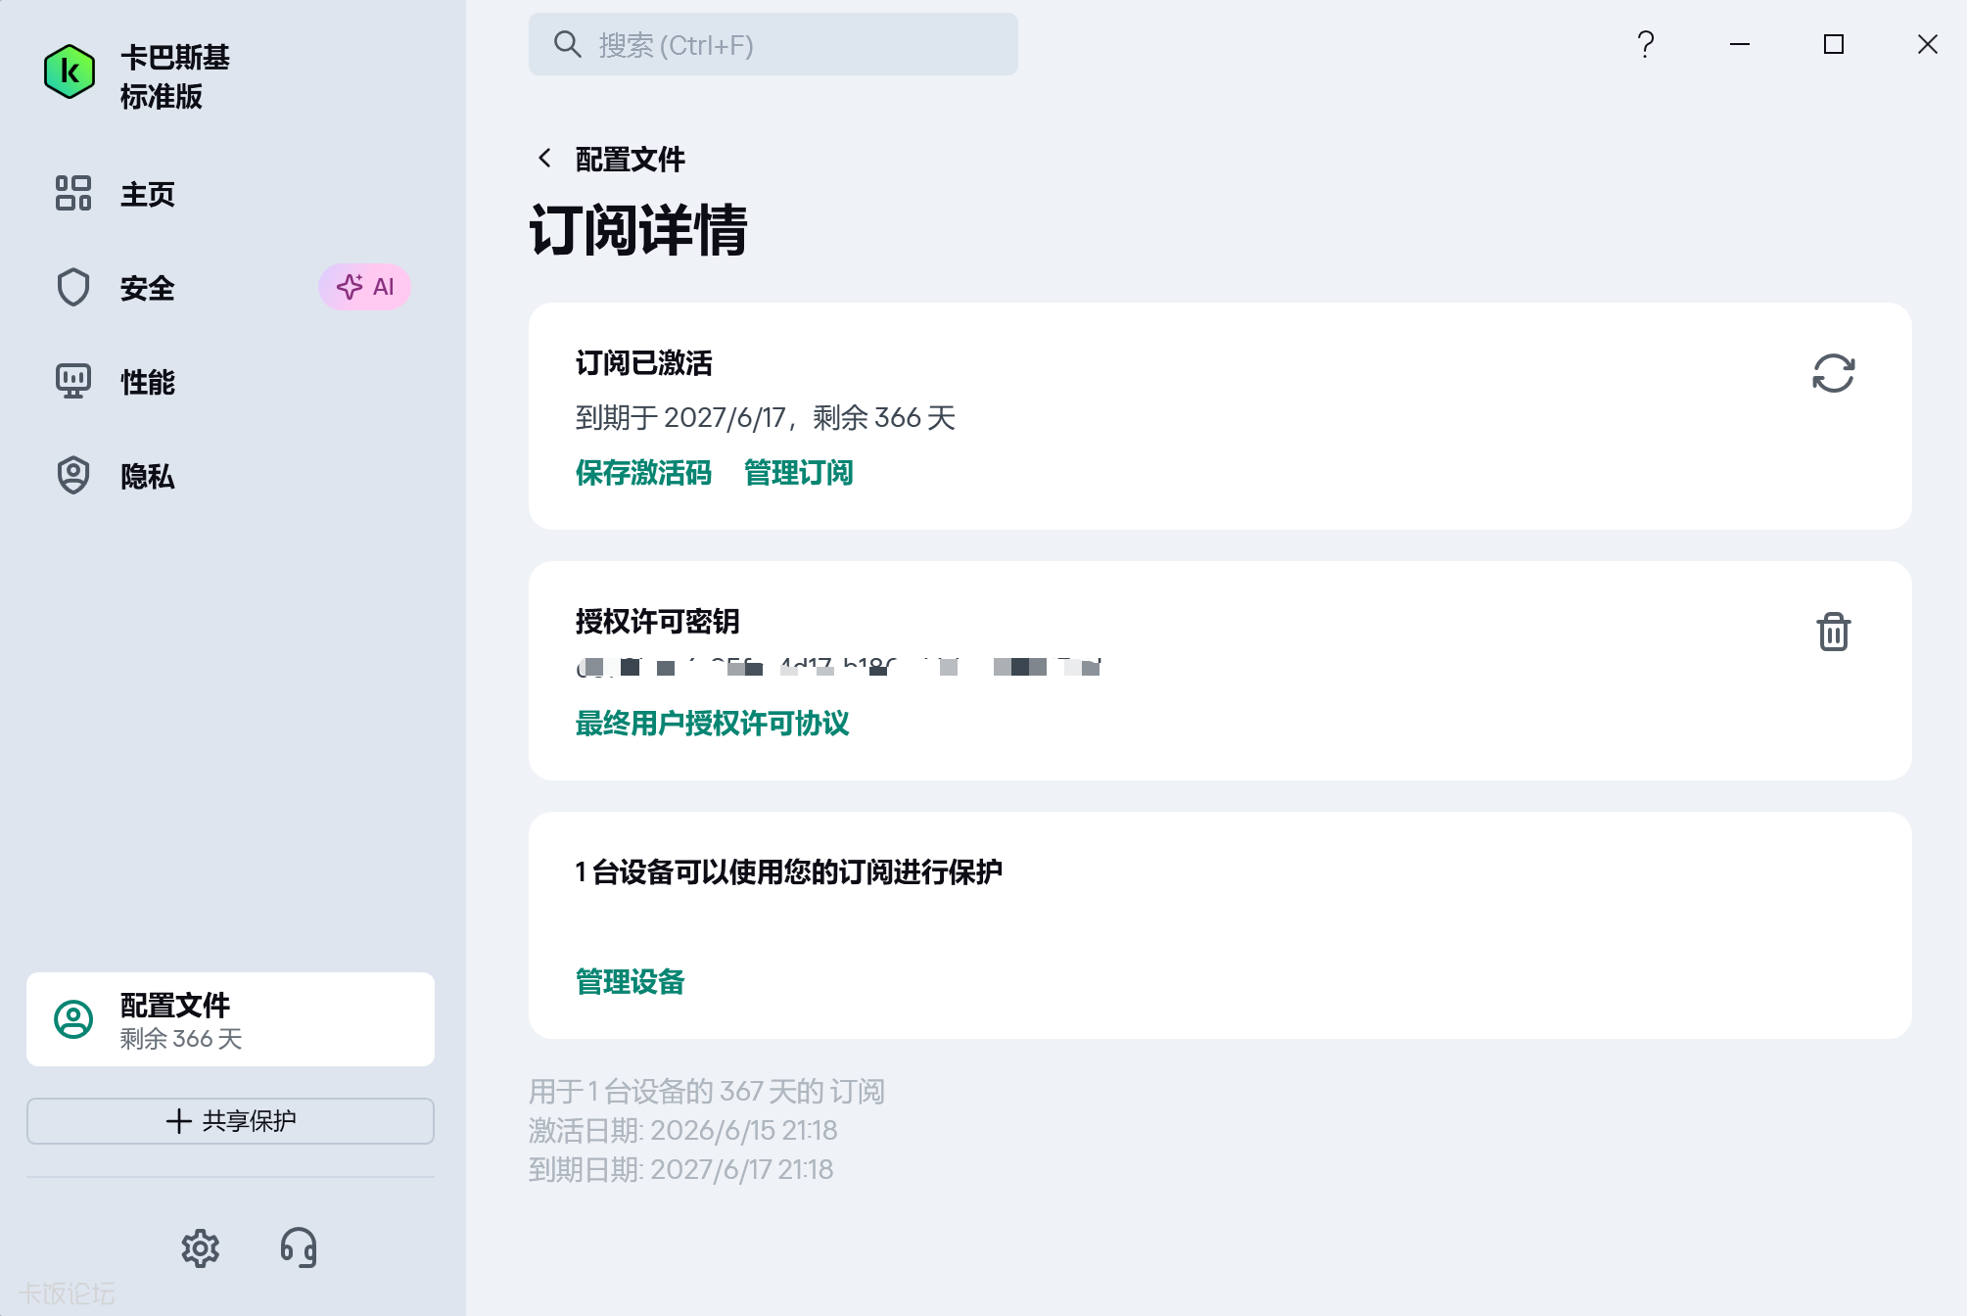Open the 管理订阅 link
The image size is (1967, 1316).
[x=798, y=473]
